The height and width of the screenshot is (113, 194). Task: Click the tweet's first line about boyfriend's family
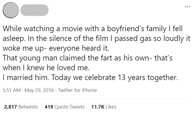pyautogui.click(x=93, y=29)
